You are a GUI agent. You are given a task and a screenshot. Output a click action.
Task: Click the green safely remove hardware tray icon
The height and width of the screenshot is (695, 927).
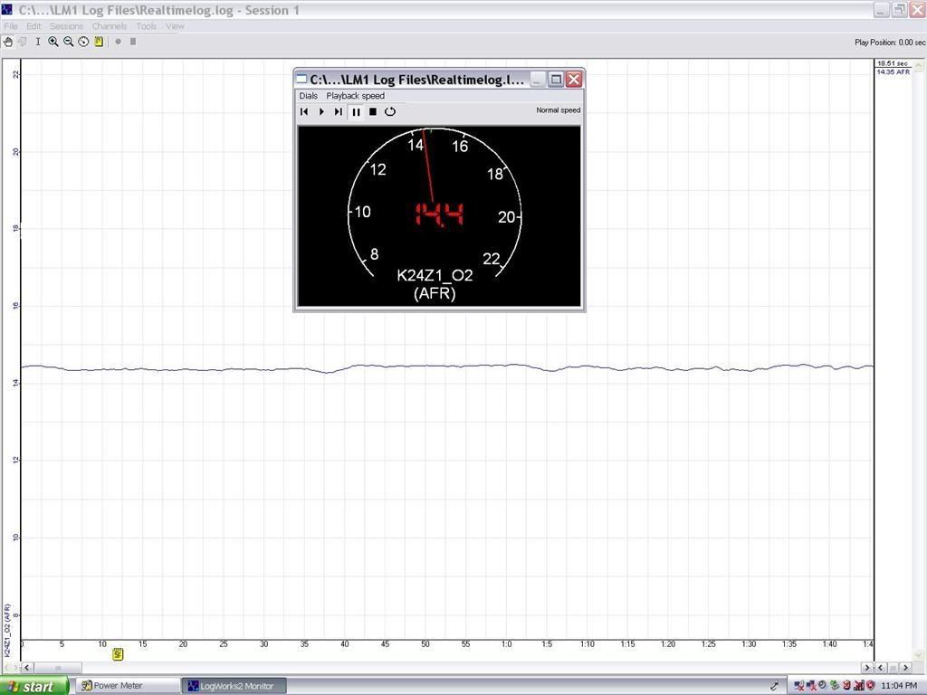834,686
